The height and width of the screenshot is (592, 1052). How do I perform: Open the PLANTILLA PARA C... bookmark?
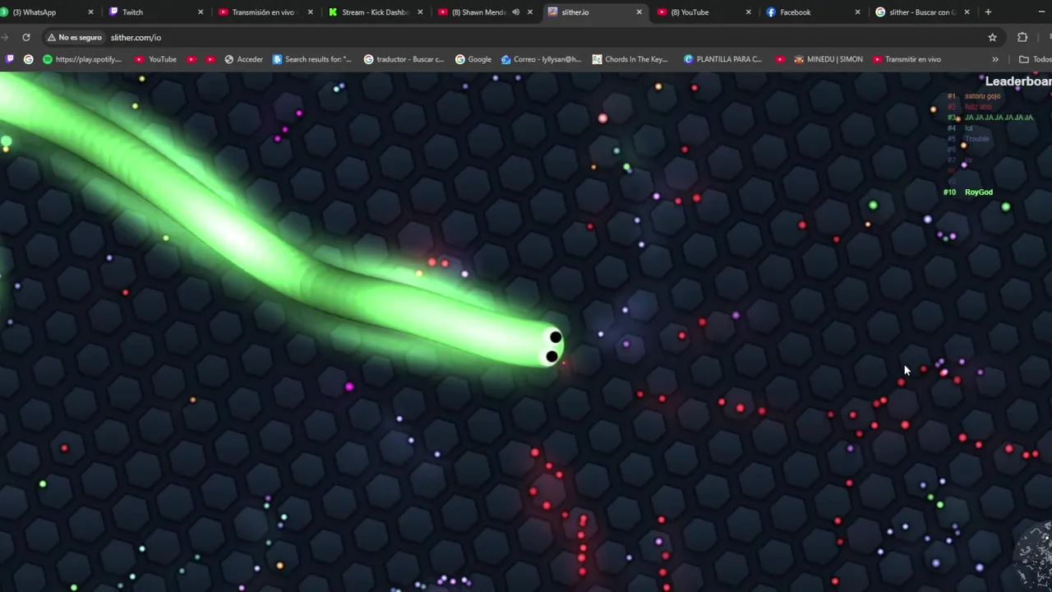coord(723,59)
